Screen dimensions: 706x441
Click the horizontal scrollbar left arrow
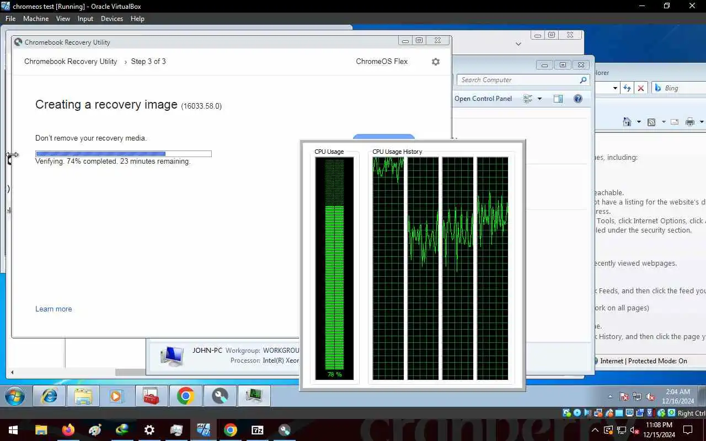(x=12, y=373)
